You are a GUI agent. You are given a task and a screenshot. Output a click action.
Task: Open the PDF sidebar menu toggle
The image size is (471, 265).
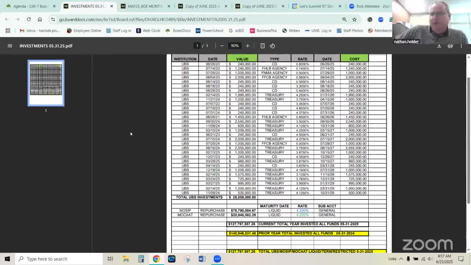tap(10, 46)
